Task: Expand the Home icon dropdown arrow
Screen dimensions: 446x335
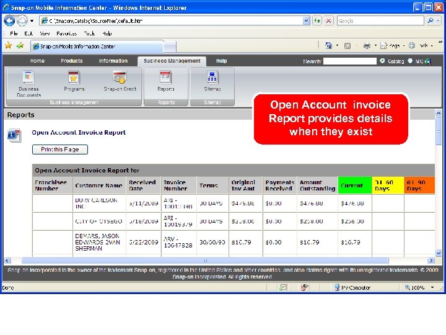Action: [338, 45]
